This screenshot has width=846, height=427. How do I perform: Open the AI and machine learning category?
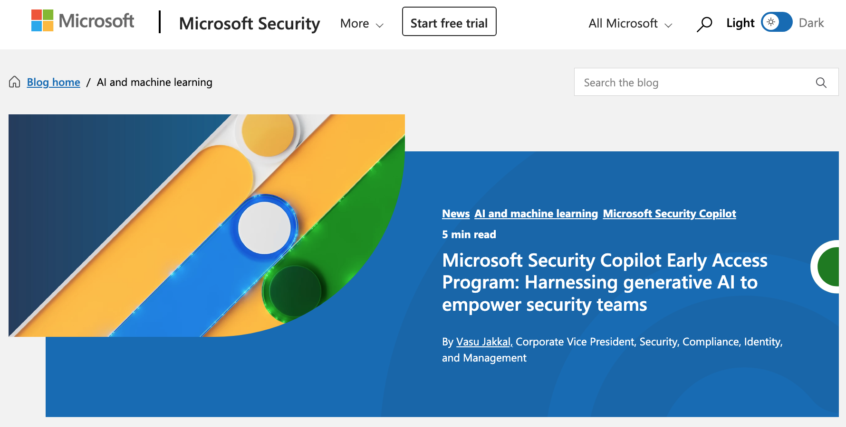536,213
